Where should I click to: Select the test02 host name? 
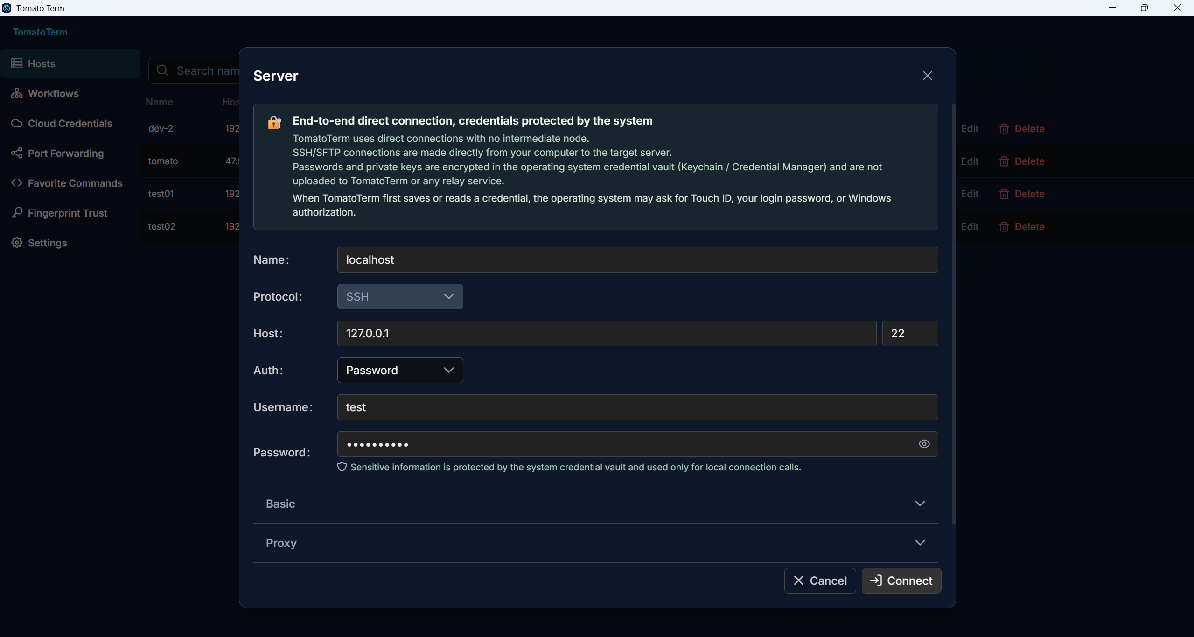pyautogui.click(x=162, y=226)
